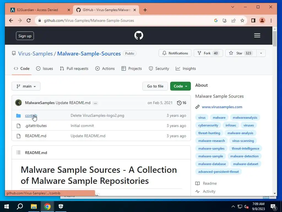Open the Issues tab

click(44, 68)
